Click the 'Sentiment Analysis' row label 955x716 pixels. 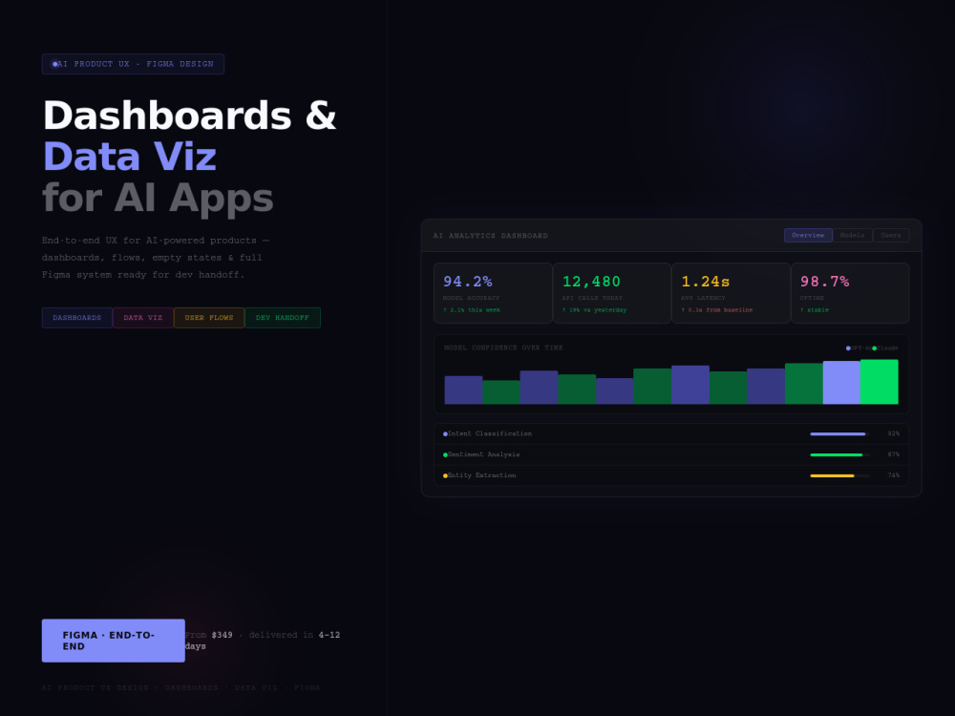[483, 454]
